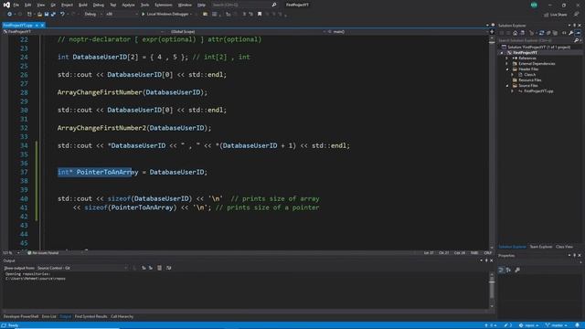Viewport: 585px width, 329px height.
Task: Toggle Preview Selected Items icon
Action: point(578,33)
